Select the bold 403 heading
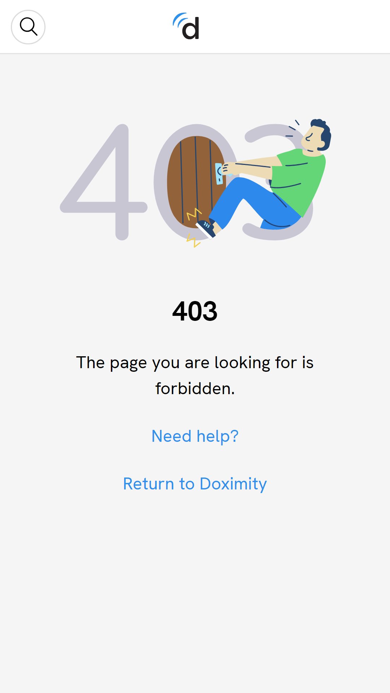390x693 pixels. (195, 311)
